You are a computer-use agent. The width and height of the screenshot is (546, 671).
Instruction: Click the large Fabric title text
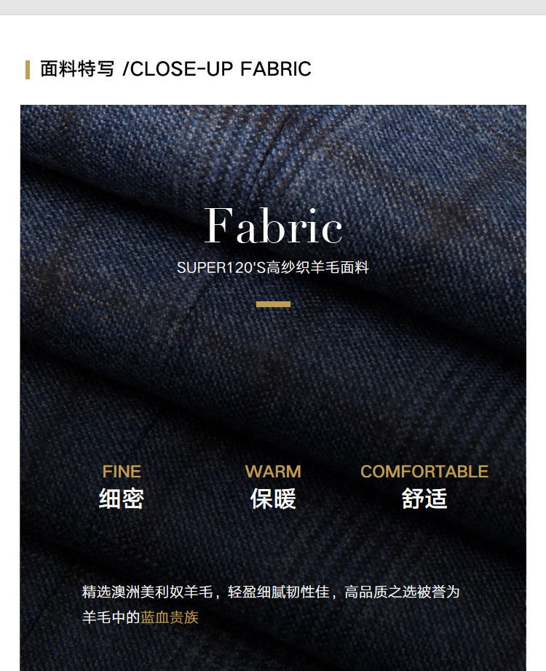coord(273,226)
